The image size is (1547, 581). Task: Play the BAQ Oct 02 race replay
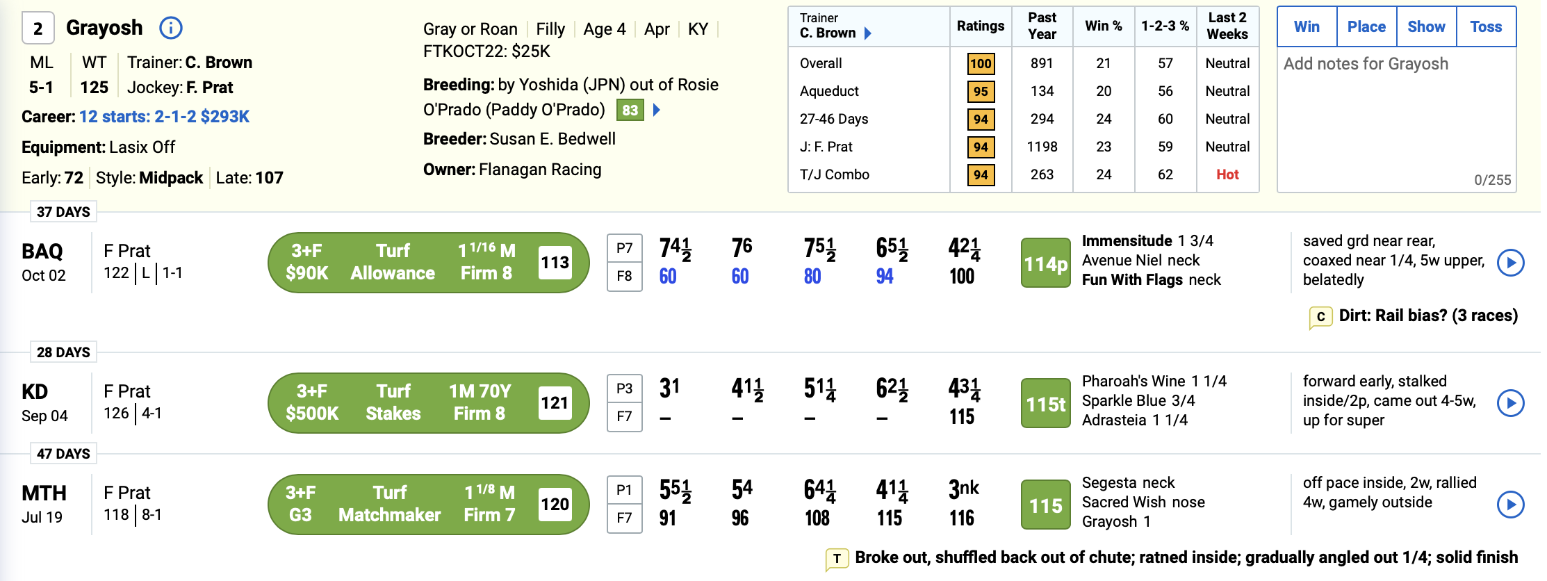tap(1510, 263)
